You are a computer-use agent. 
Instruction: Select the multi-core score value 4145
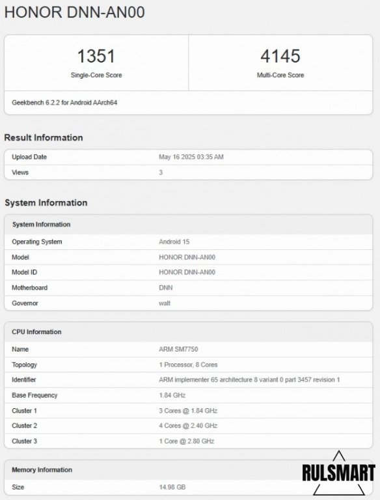click(280, 56)
